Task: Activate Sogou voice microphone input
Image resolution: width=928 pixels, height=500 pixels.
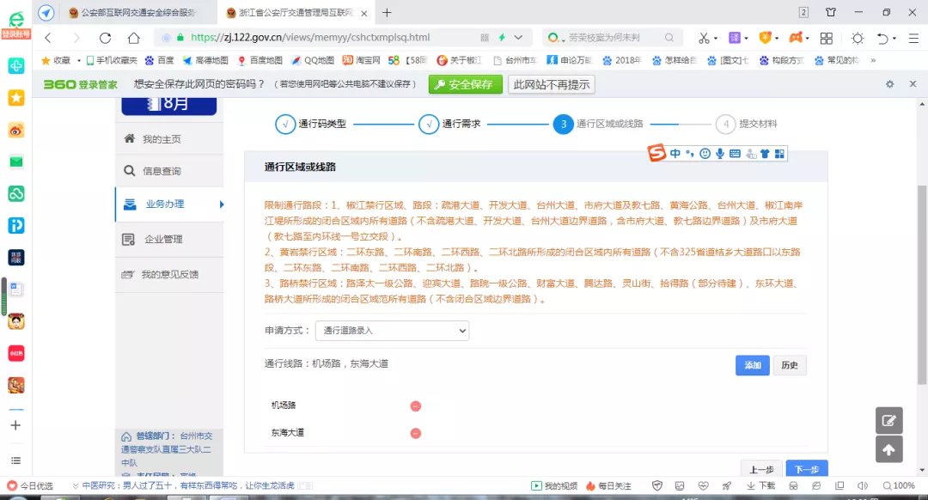Action: tap(720, 153)
